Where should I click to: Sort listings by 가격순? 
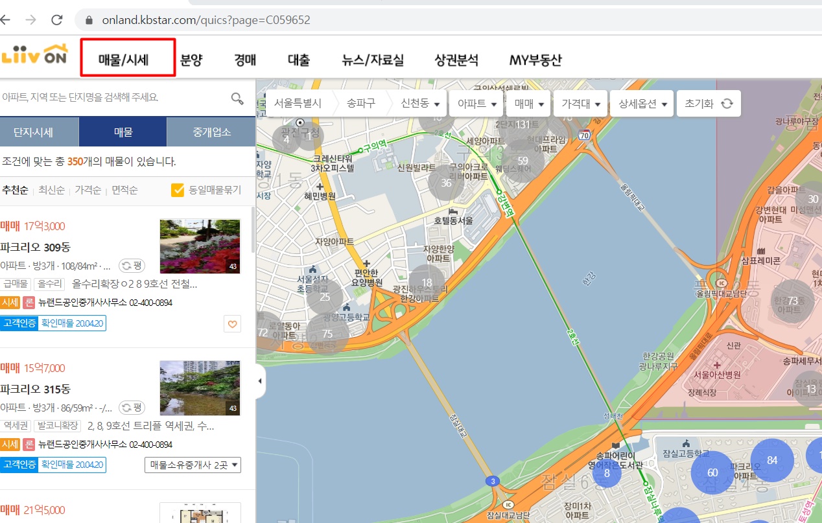point(88,190)
